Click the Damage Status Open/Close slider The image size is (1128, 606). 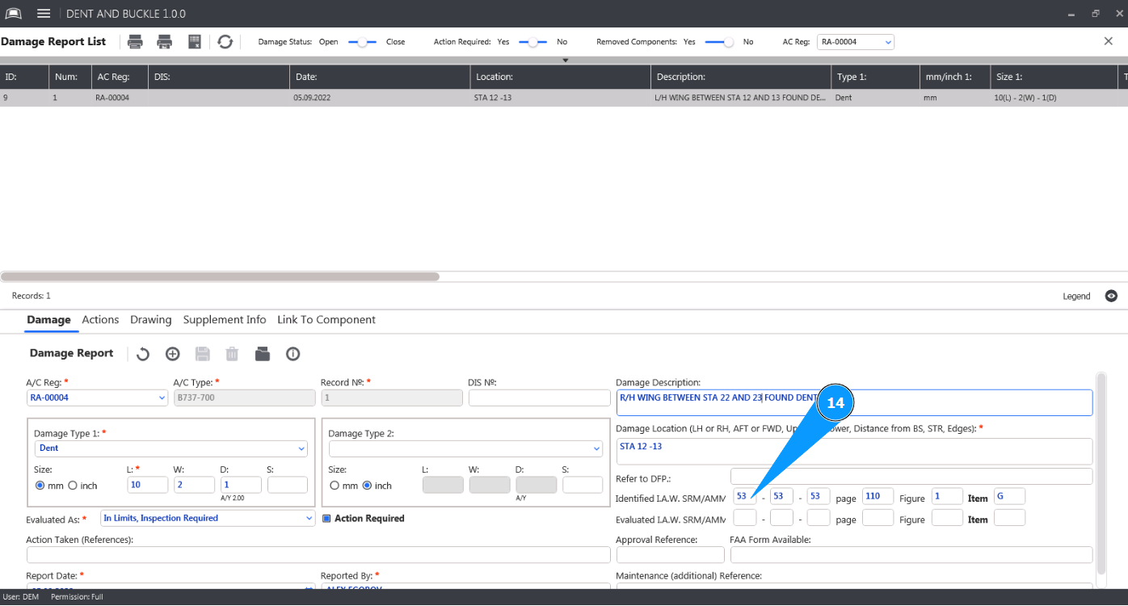pos(362,42)
